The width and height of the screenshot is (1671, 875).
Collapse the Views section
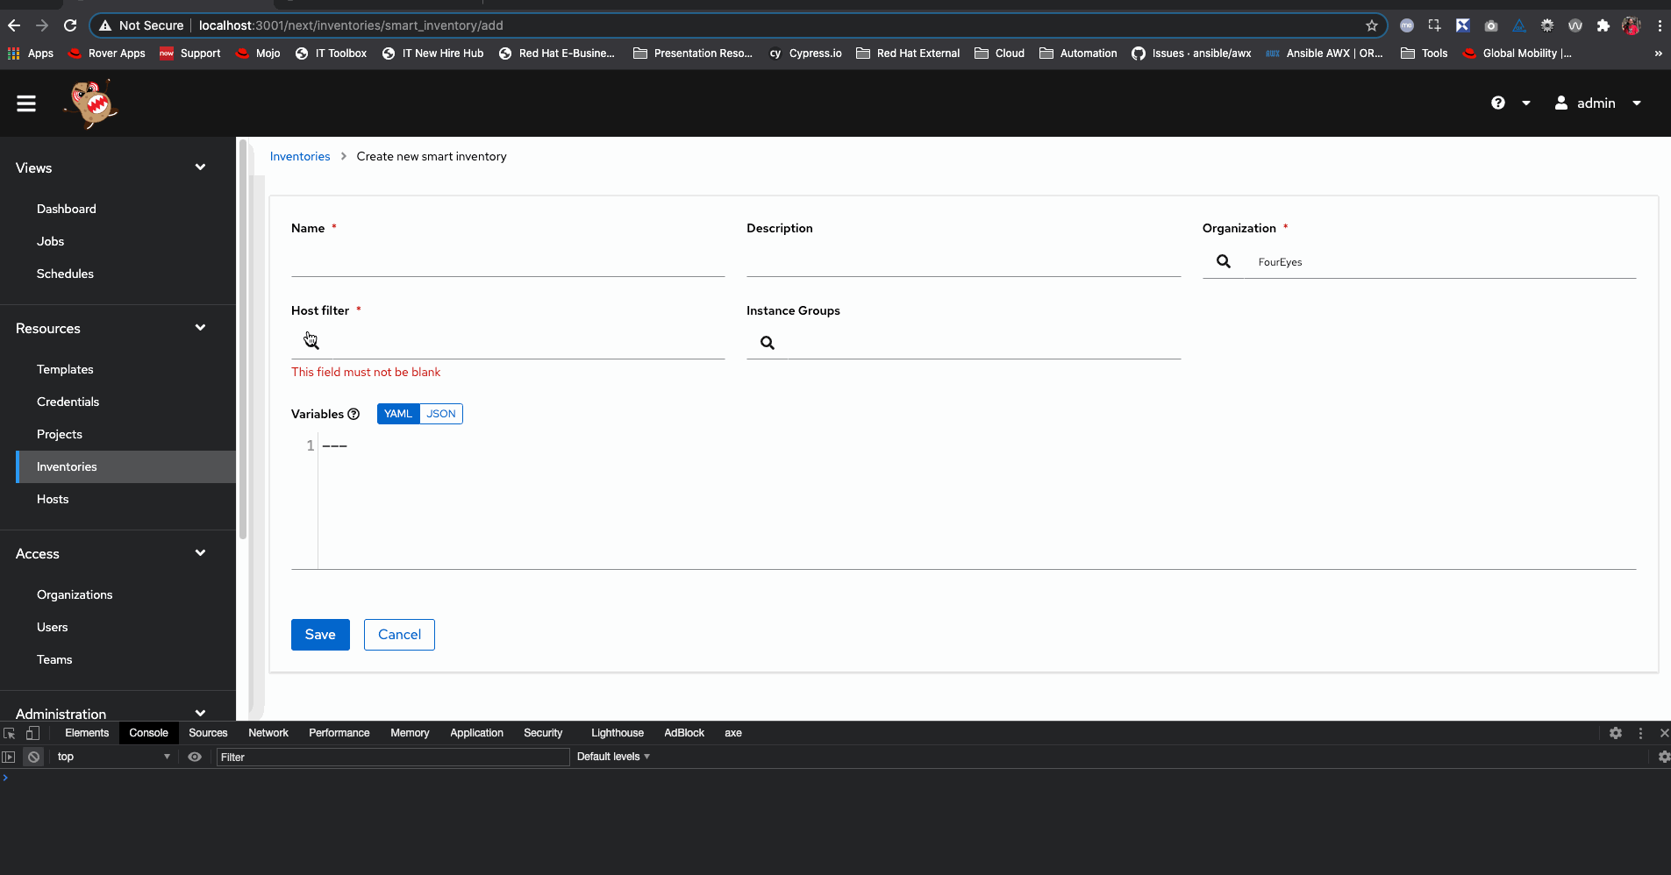200,167
